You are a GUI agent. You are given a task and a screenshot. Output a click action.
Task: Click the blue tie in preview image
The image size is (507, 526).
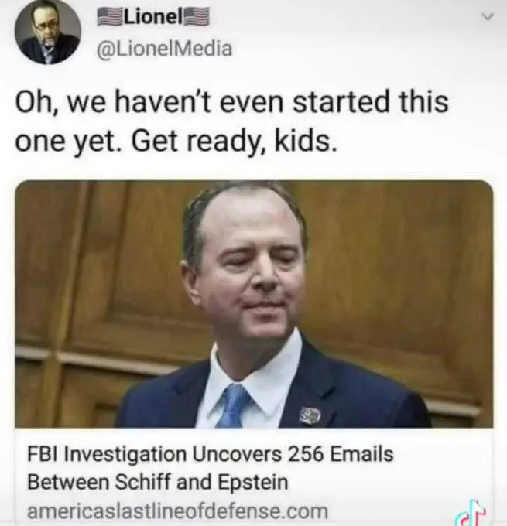(233, 406)
